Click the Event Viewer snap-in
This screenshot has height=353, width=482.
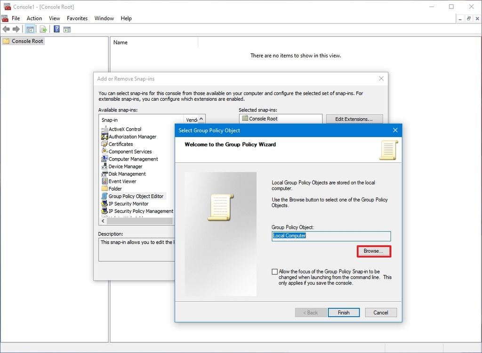tap(123, 181)
